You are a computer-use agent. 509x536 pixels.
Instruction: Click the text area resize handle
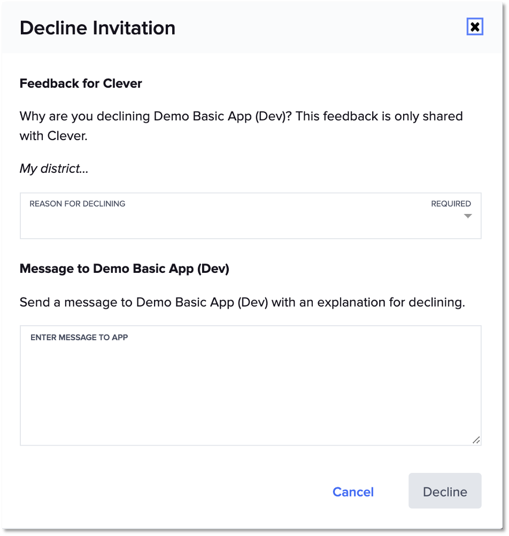click(476, 440)
